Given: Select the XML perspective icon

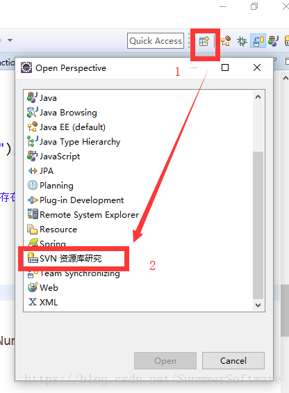Looking at the screenshot, I should 33,302.
